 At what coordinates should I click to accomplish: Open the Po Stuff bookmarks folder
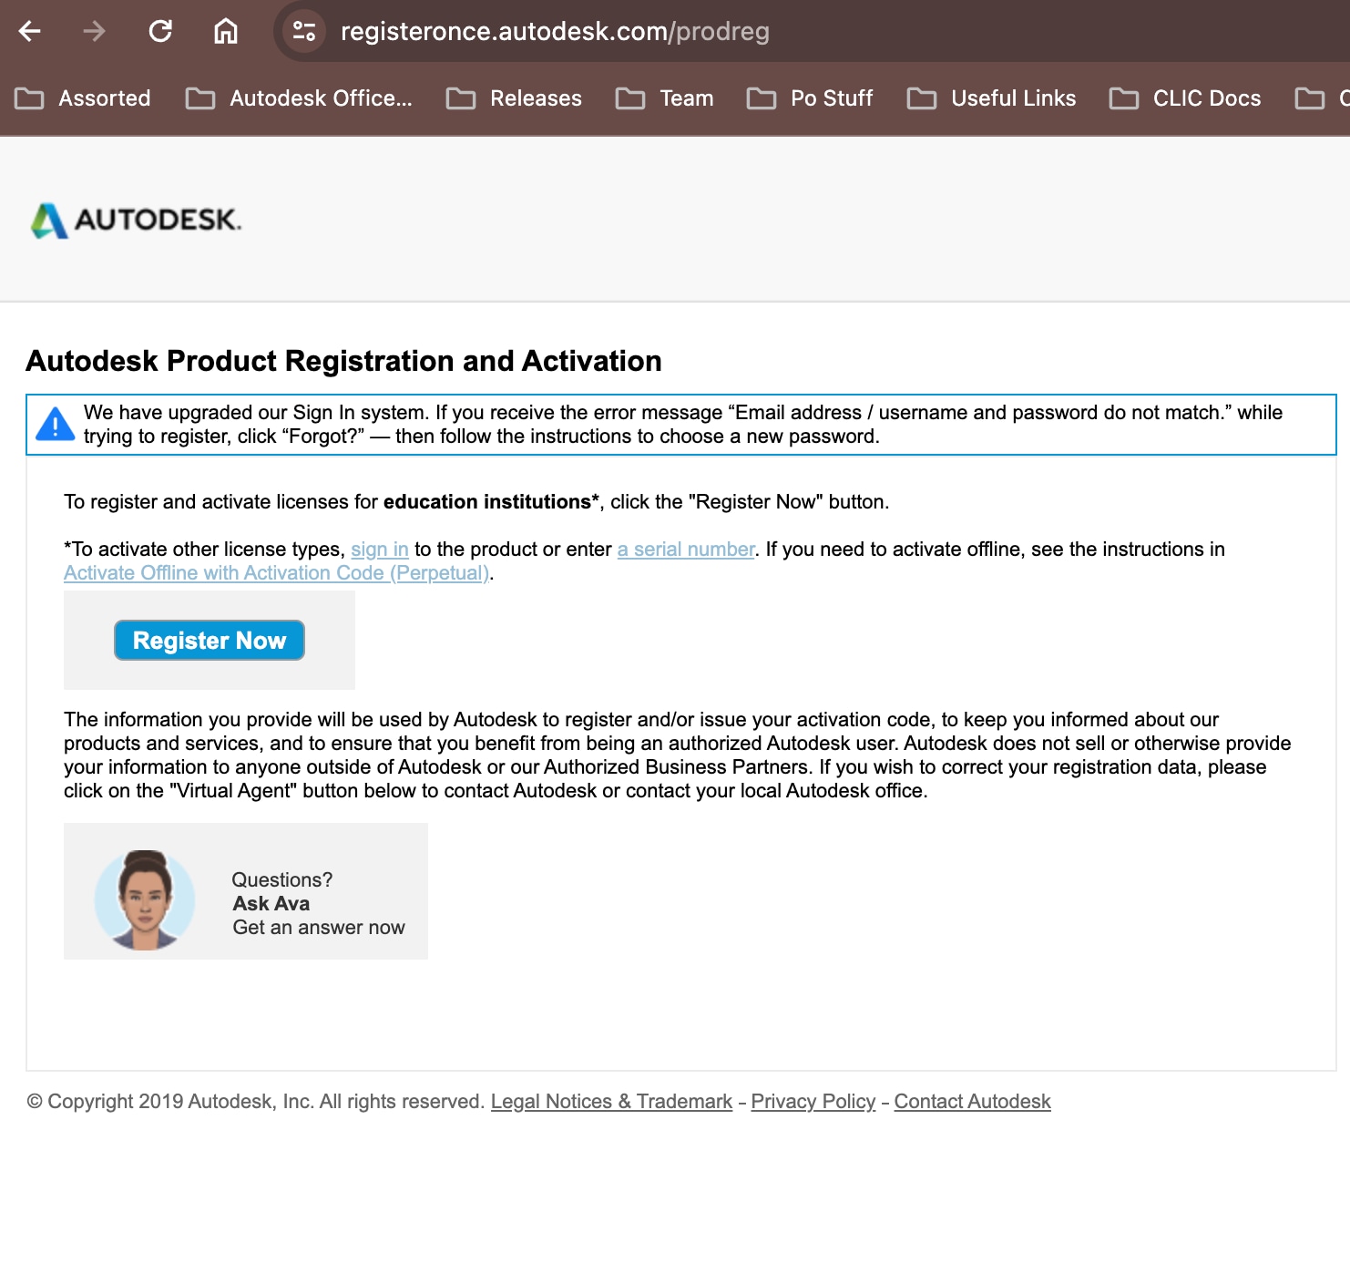tap(810, 98)
